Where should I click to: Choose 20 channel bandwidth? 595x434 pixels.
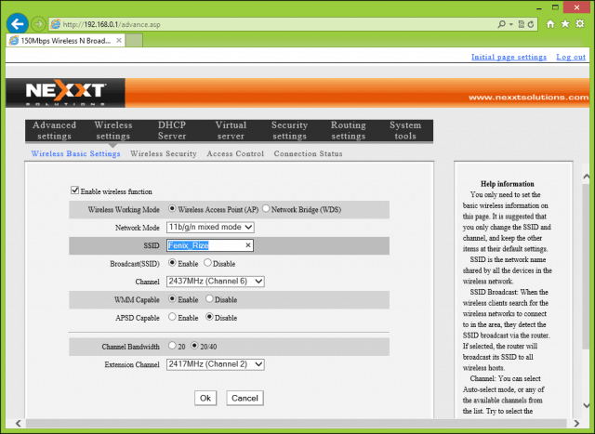[172, 346]
